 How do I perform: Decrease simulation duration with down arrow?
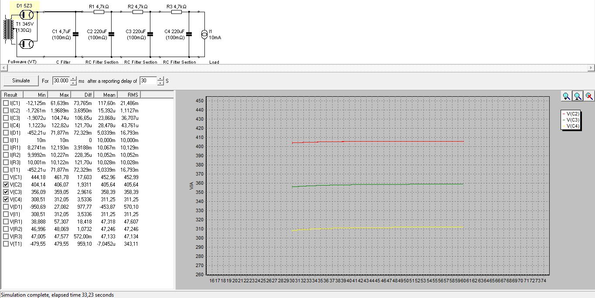[73, 83]
